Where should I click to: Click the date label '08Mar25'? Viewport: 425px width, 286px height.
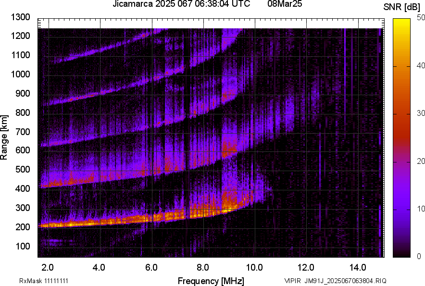coord(285,4)
